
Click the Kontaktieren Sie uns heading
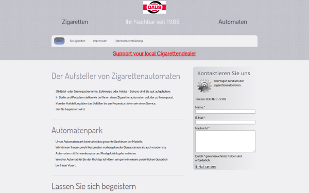pos(224,73)
